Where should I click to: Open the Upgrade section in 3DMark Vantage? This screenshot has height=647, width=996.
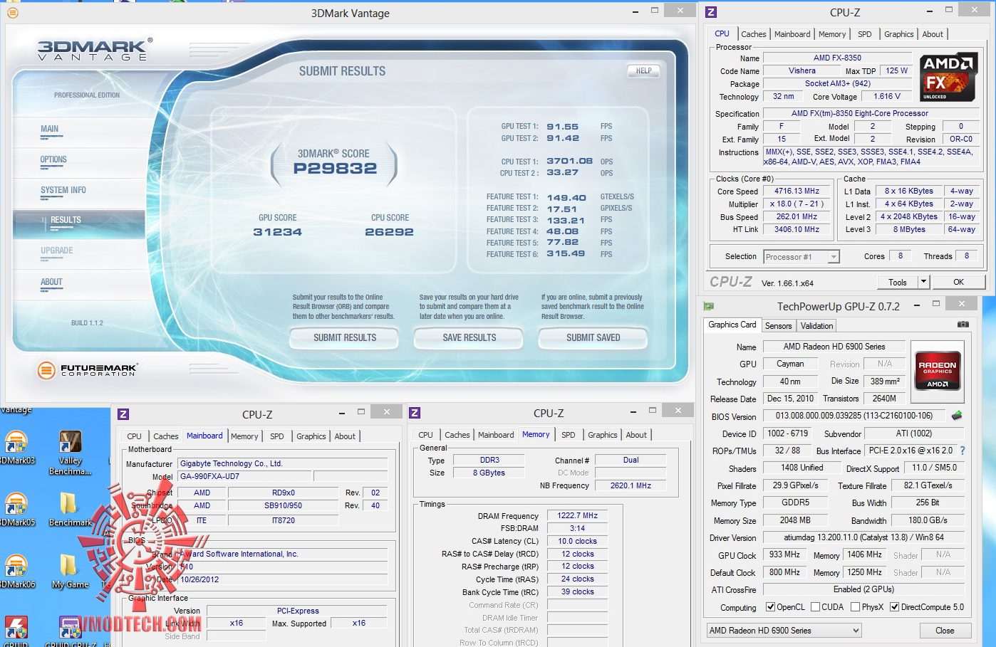57,251
